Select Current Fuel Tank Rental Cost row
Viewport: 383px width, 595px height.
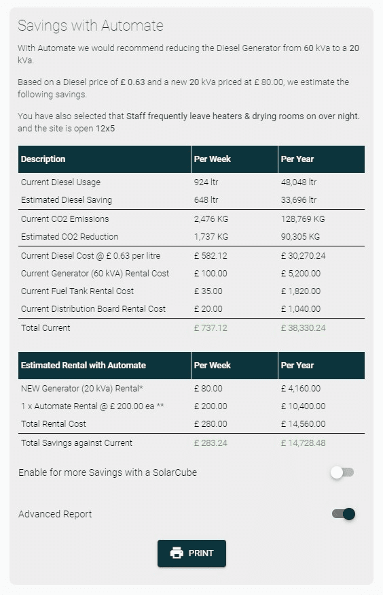point(191,291)
